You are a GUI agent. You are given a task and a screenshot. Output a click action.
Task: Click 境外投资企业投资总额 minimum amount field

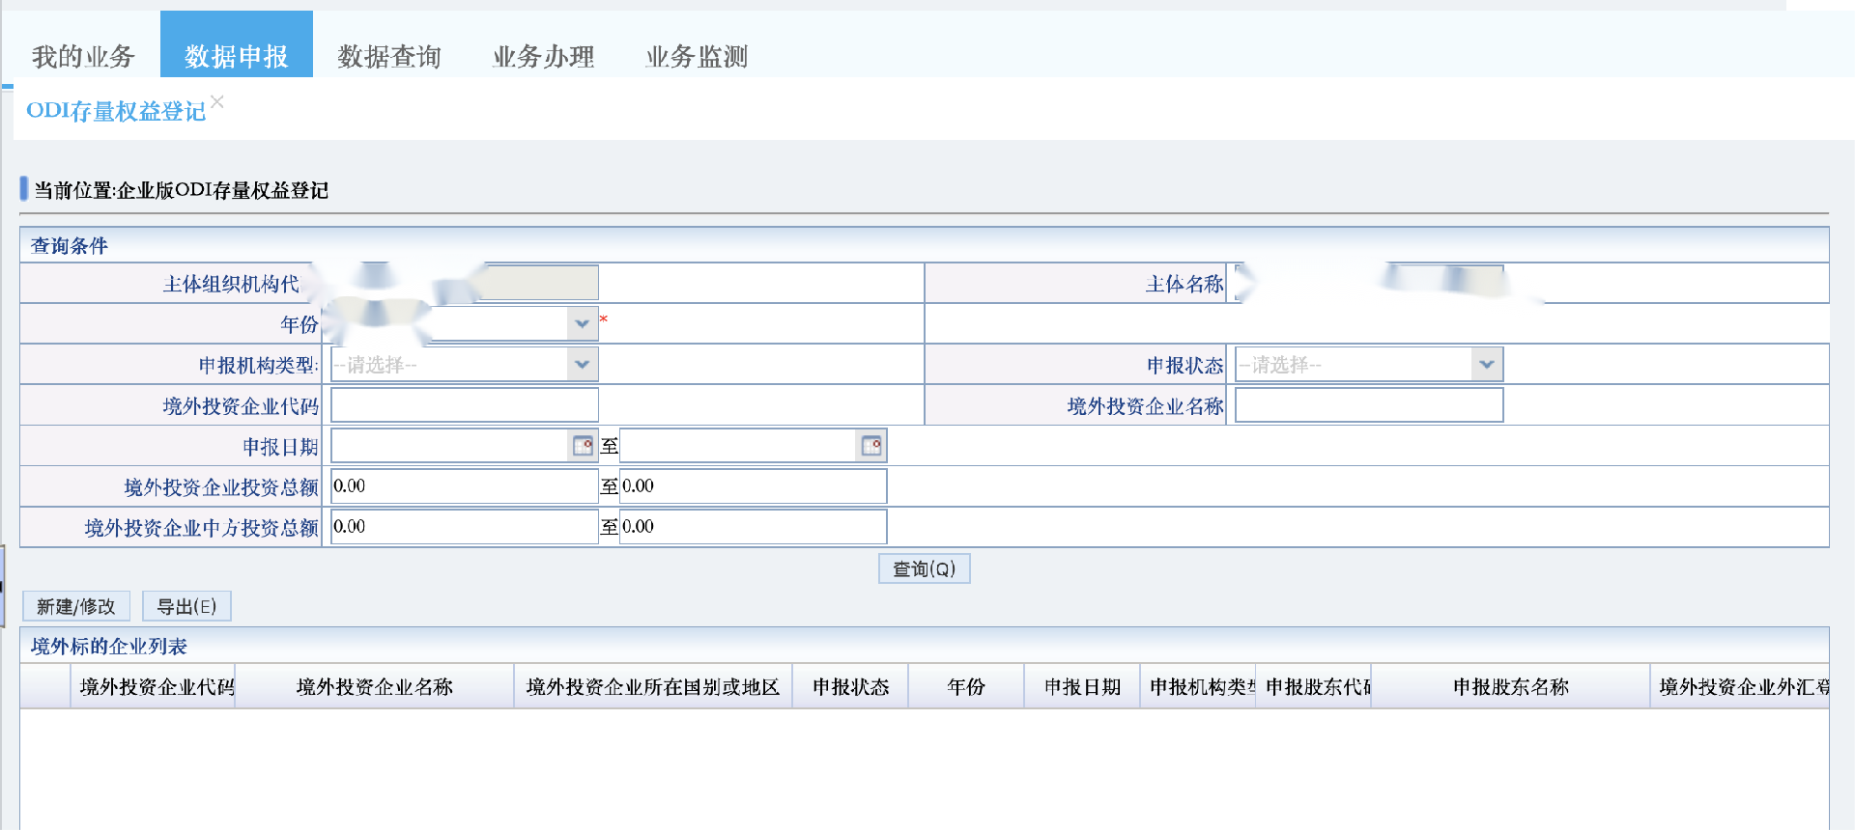(x=465, y=486)
